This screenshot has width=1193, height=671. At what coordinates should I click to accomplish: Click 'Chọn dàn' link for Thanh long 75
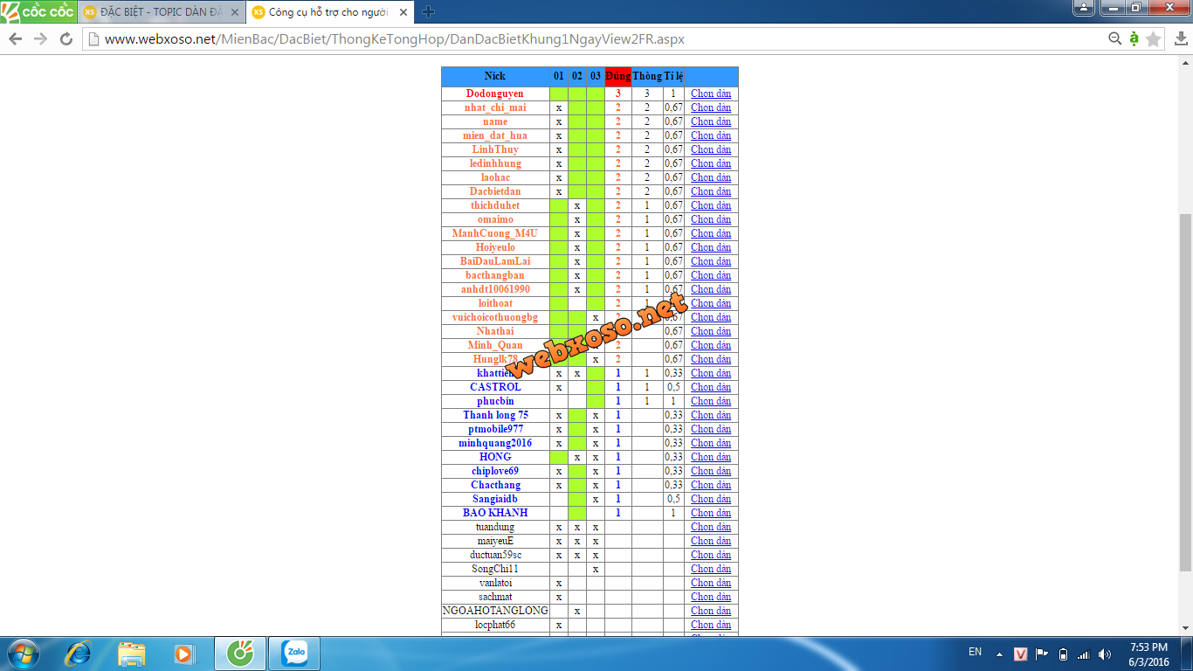click(x=711, y=415)
